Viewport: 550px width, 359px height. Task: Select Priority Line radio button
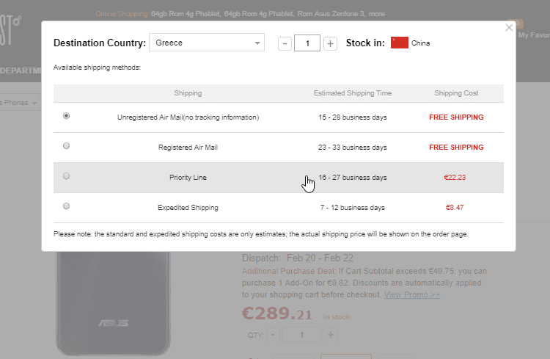pos(67,176)
